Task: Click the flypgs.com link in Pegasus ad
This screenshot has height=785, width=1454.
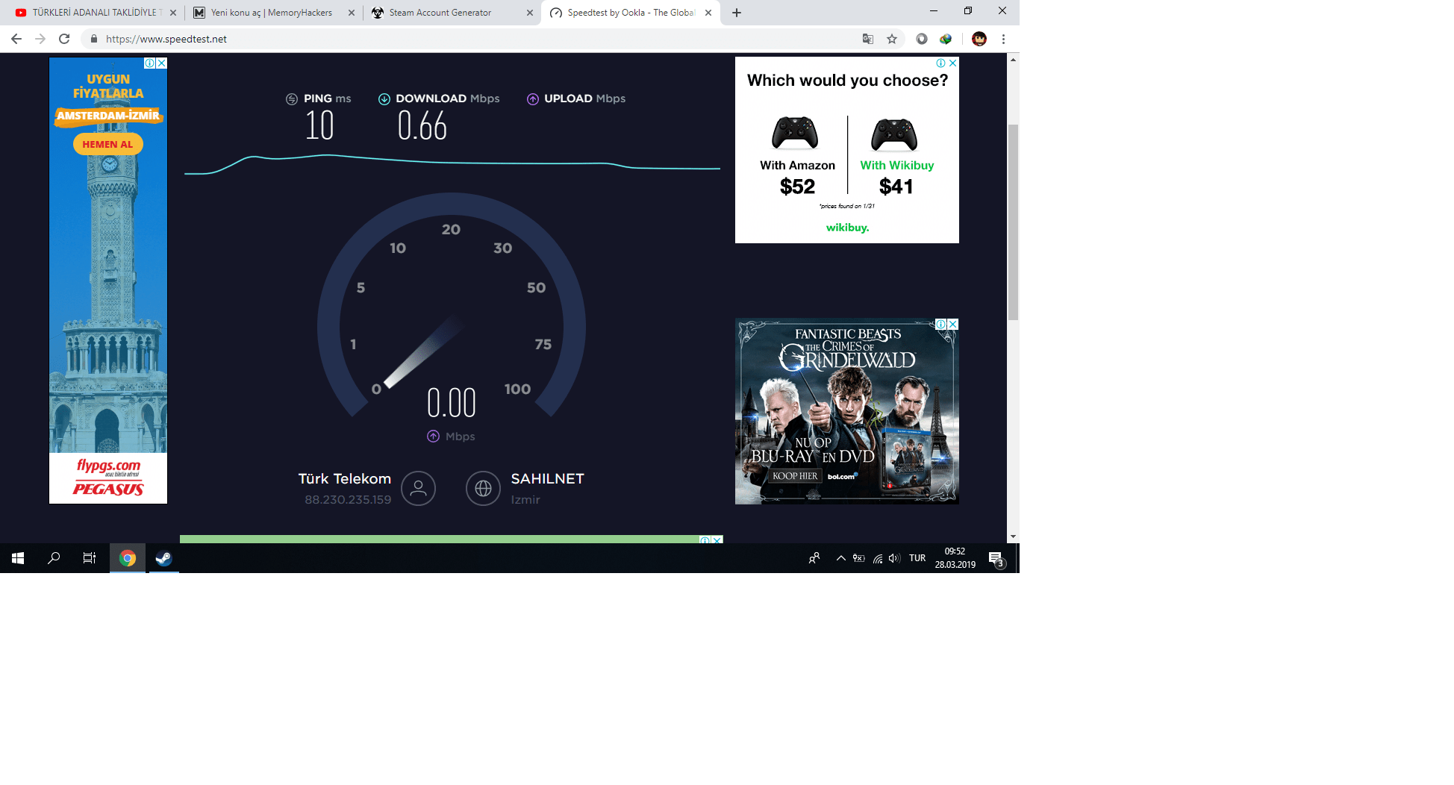Action: pos(108,466)
